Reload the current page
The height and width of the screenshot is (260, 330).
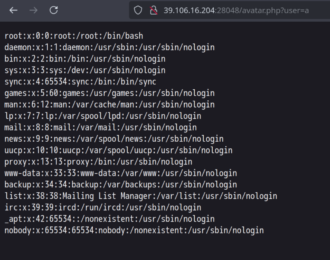click(54, 10)
